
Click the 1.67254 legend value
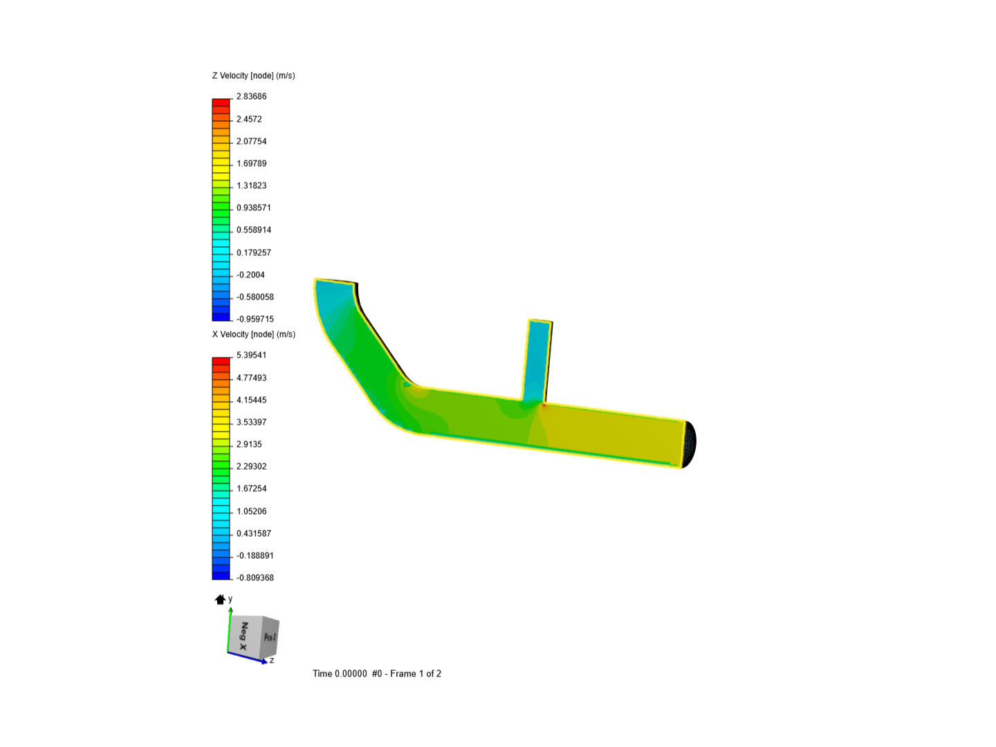[x=251, y=488]
